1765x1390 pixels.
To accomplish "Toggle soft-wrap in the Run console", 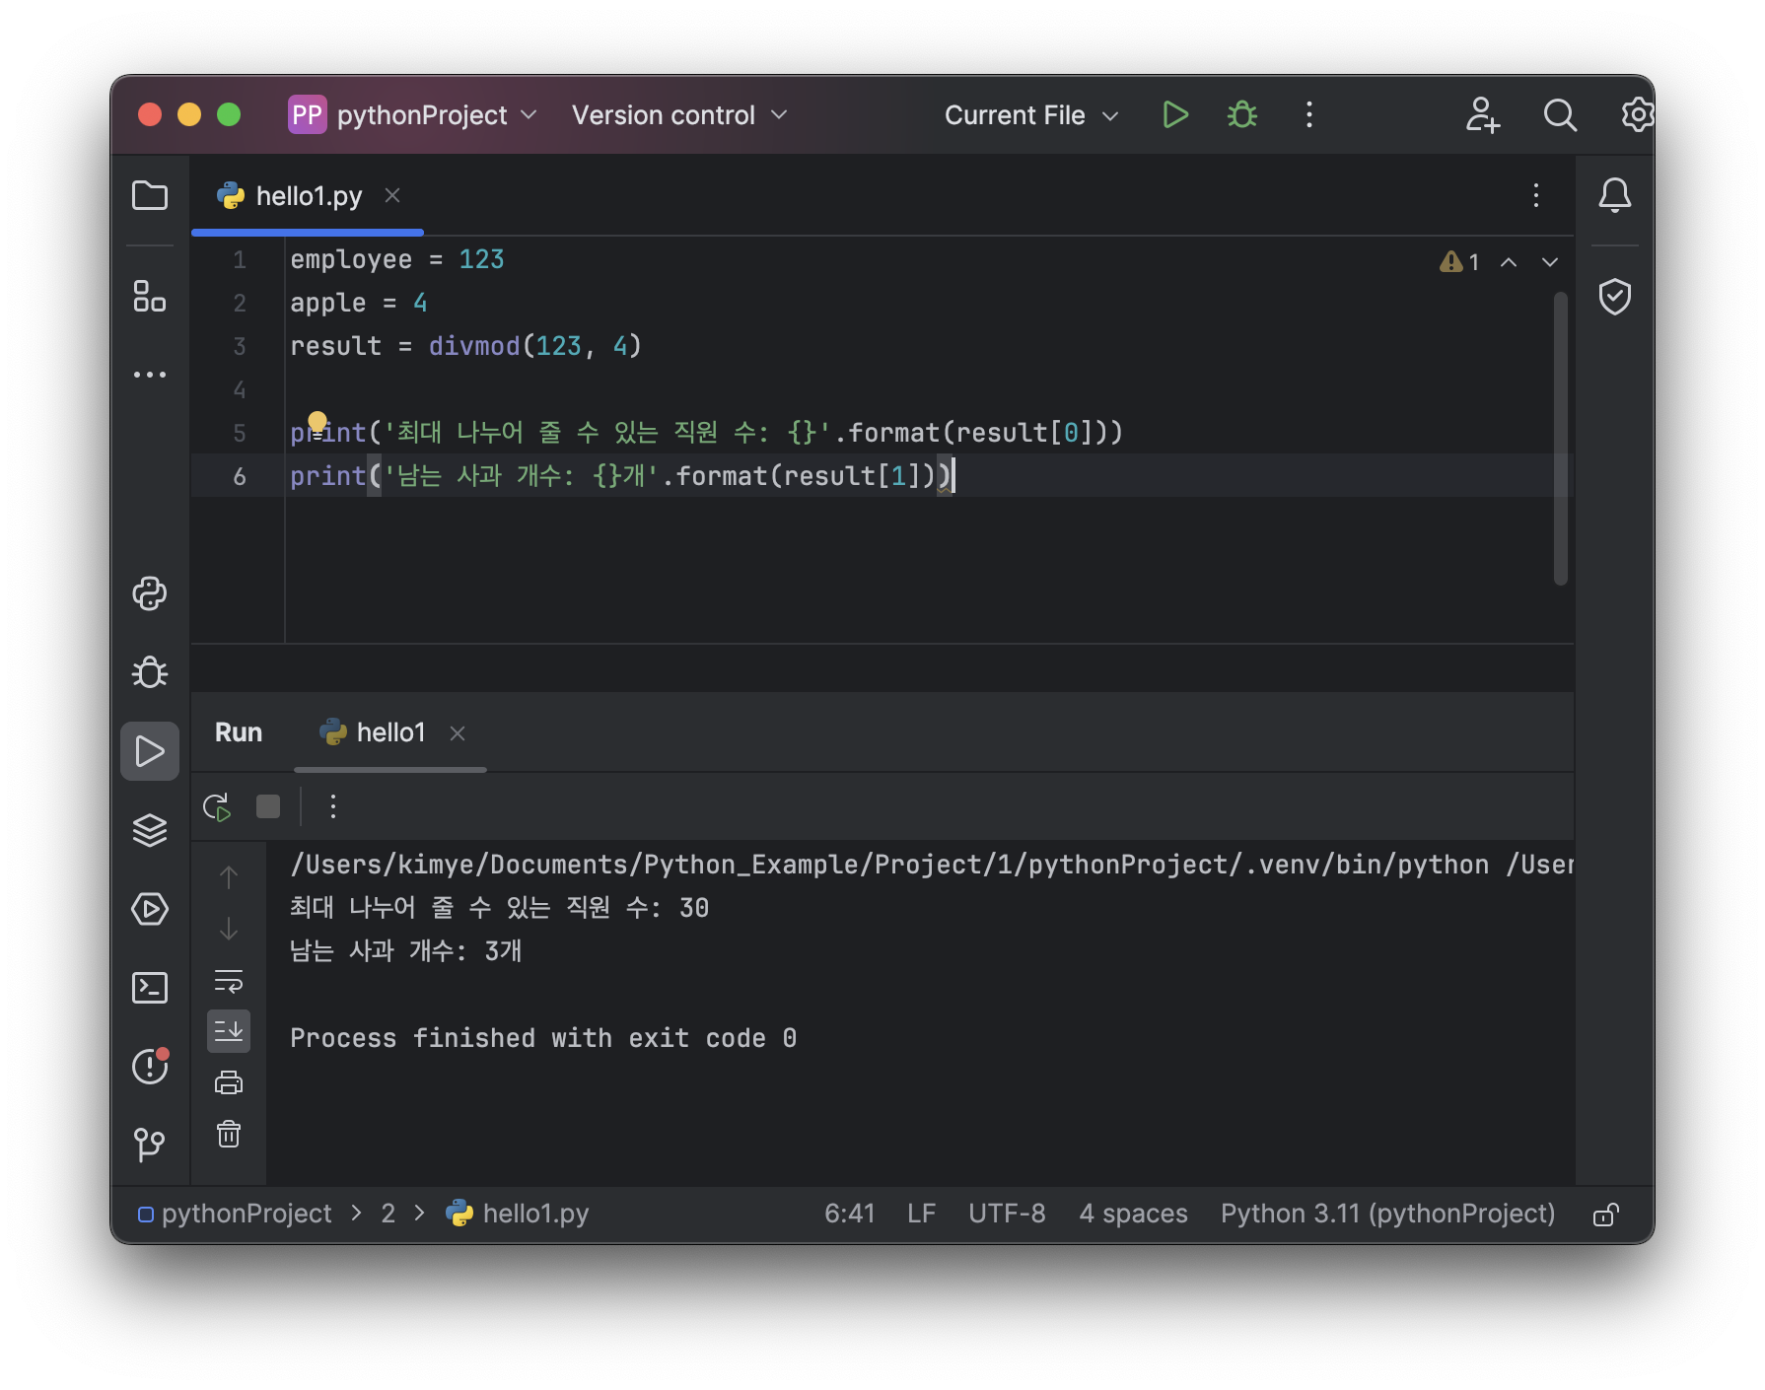I will 229,981.
